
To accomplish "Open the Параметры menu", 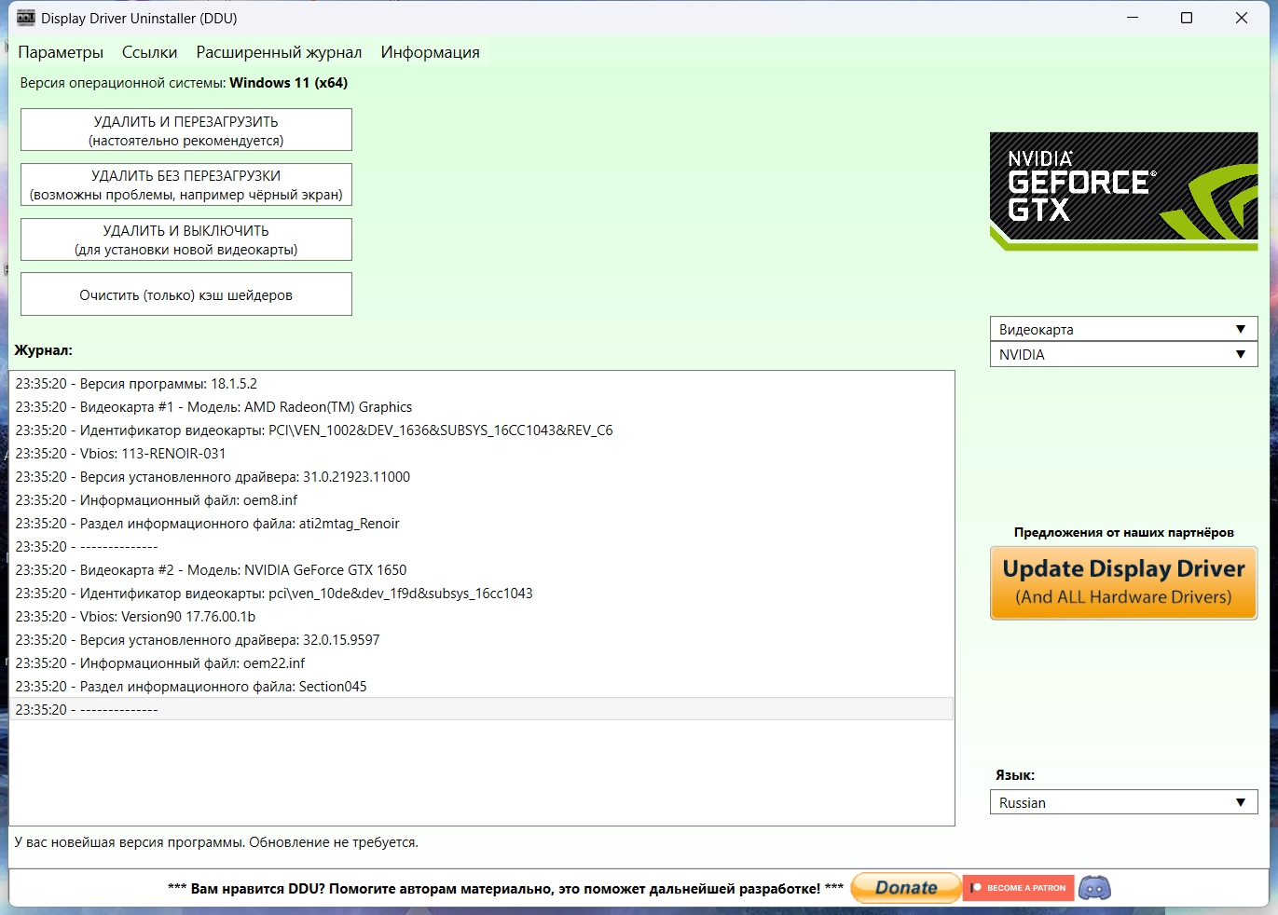I will click(61, 52).
